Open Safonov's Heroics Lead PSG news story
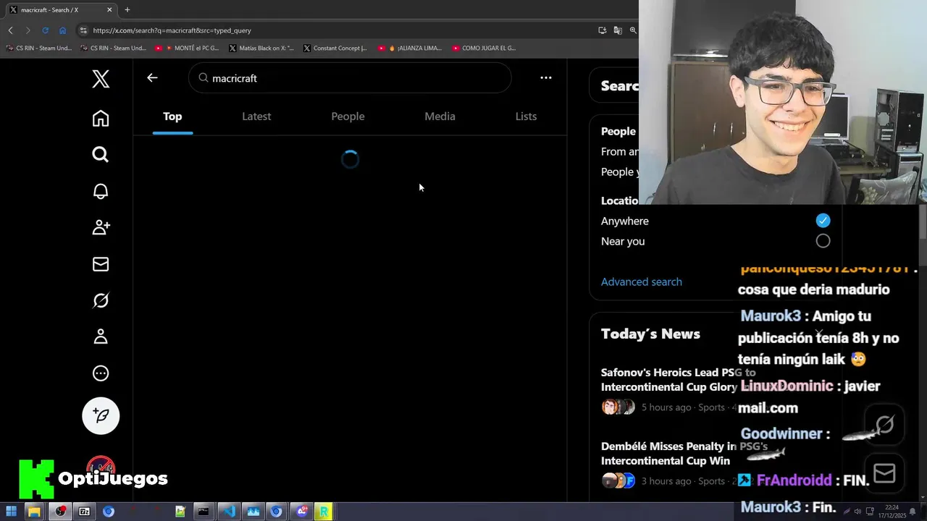 click(x=669, y=380)
